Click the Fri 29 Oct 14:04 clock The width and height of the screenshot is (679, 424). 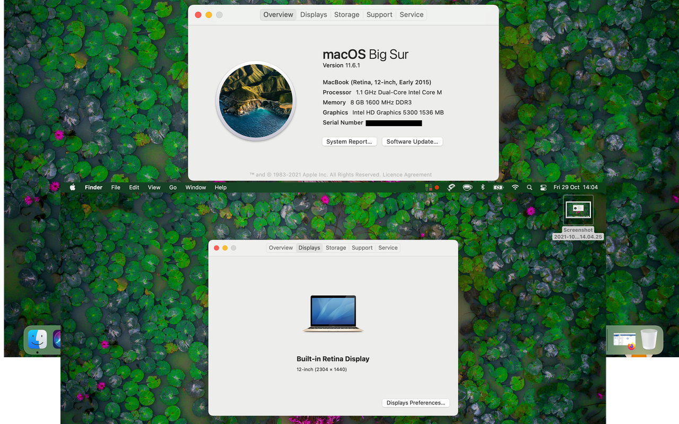[x=576, y=187]
